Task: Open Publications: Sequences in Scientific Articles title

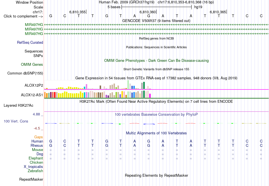Action: 156,47
